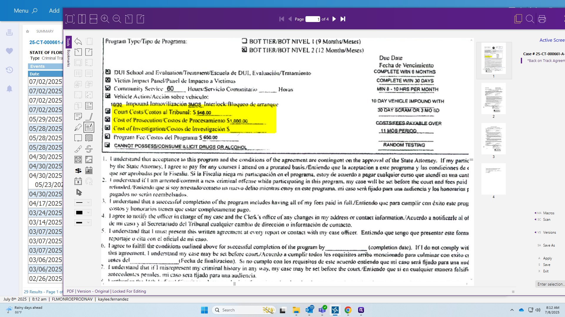Switch to the Bookmarks tab

click(68, 58)
